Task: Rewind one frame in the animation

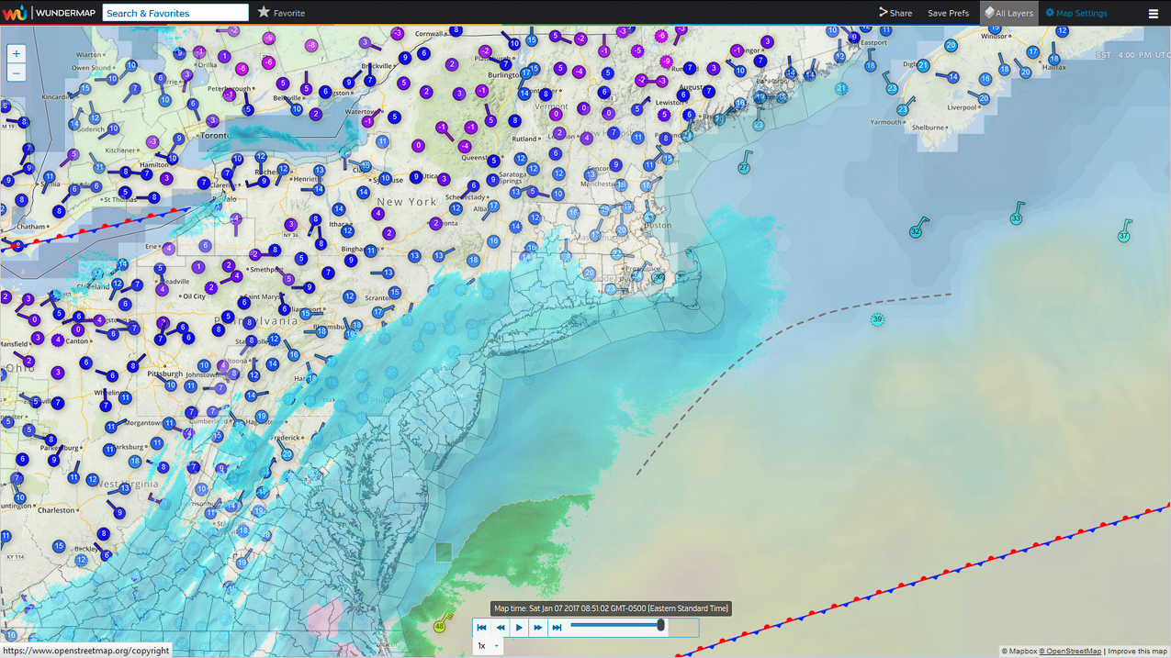Action: (x=501, y=627)
